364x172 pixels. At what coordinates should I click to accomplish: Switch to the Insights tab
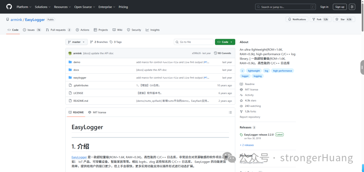[153, 30]
